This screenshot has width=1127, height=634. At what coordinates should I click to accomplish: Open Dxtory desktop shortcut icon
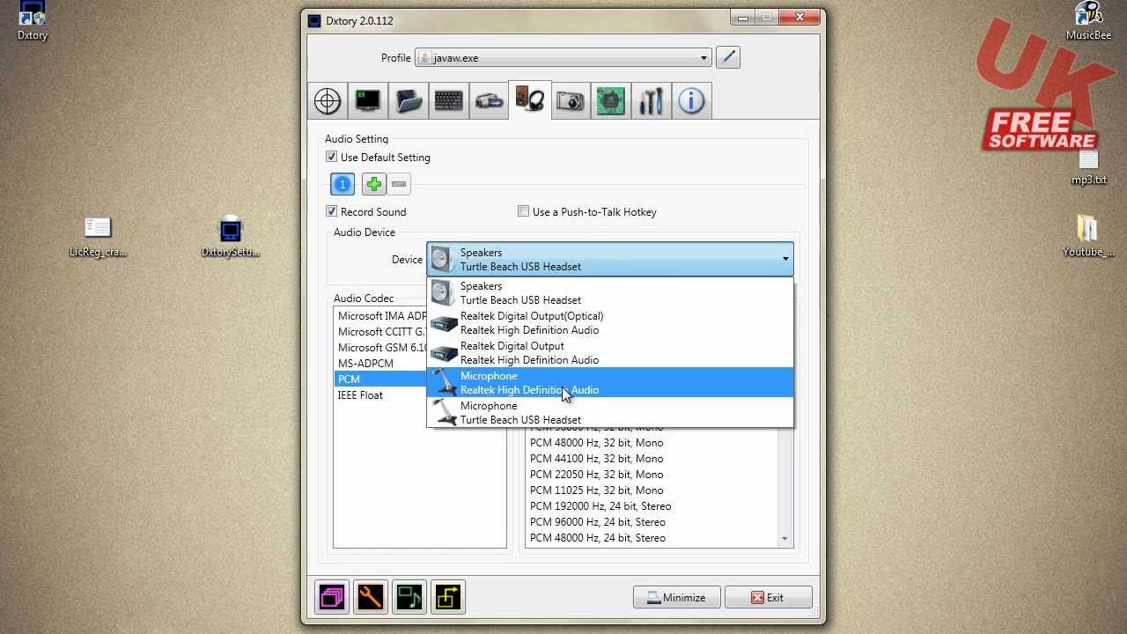33,22
